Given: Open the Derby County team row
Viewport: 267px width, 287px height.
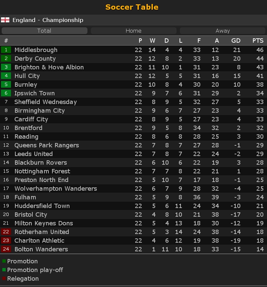Looking at the screenshot, I should click(133, 59).
